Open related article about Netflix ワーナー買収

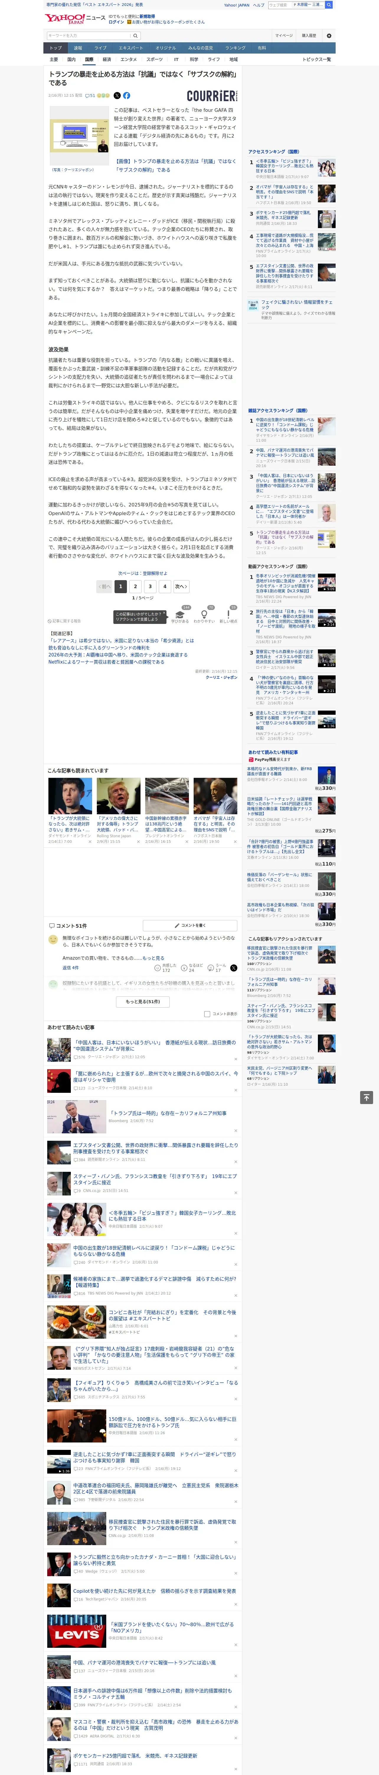[x=106, y=661]
